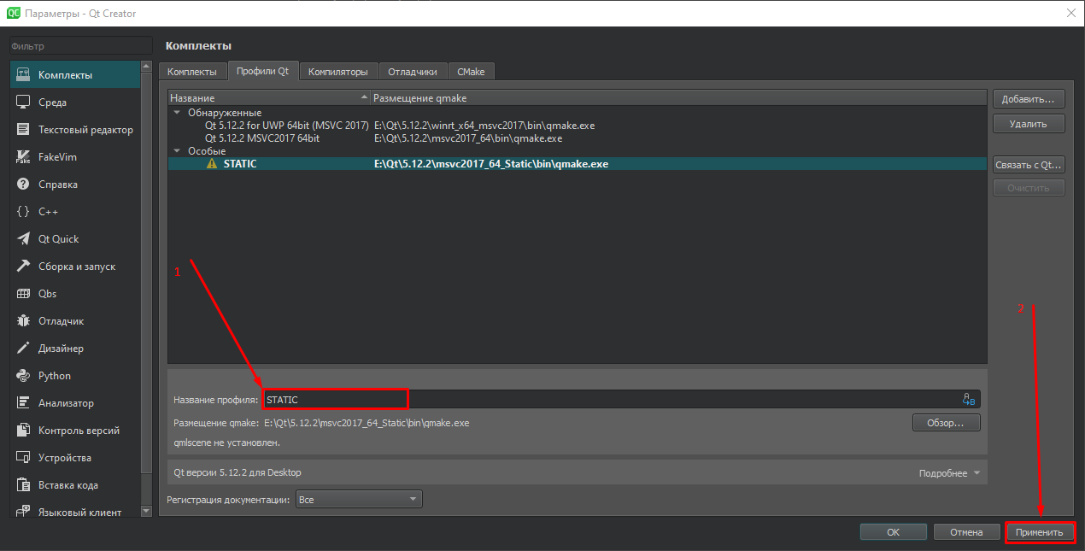This screenshot has width=1085, height=551.
Task: Collapse the Обнаруженные tree group
Action: [x=177, y=113]
